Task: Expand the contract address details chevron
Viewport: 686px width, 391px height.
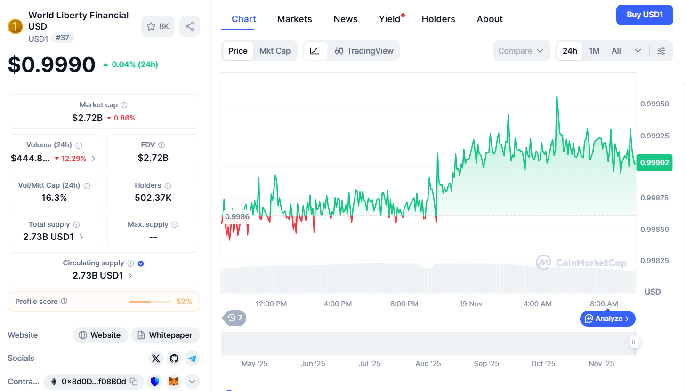Action: pyautogui.click(x=192, y=381)
